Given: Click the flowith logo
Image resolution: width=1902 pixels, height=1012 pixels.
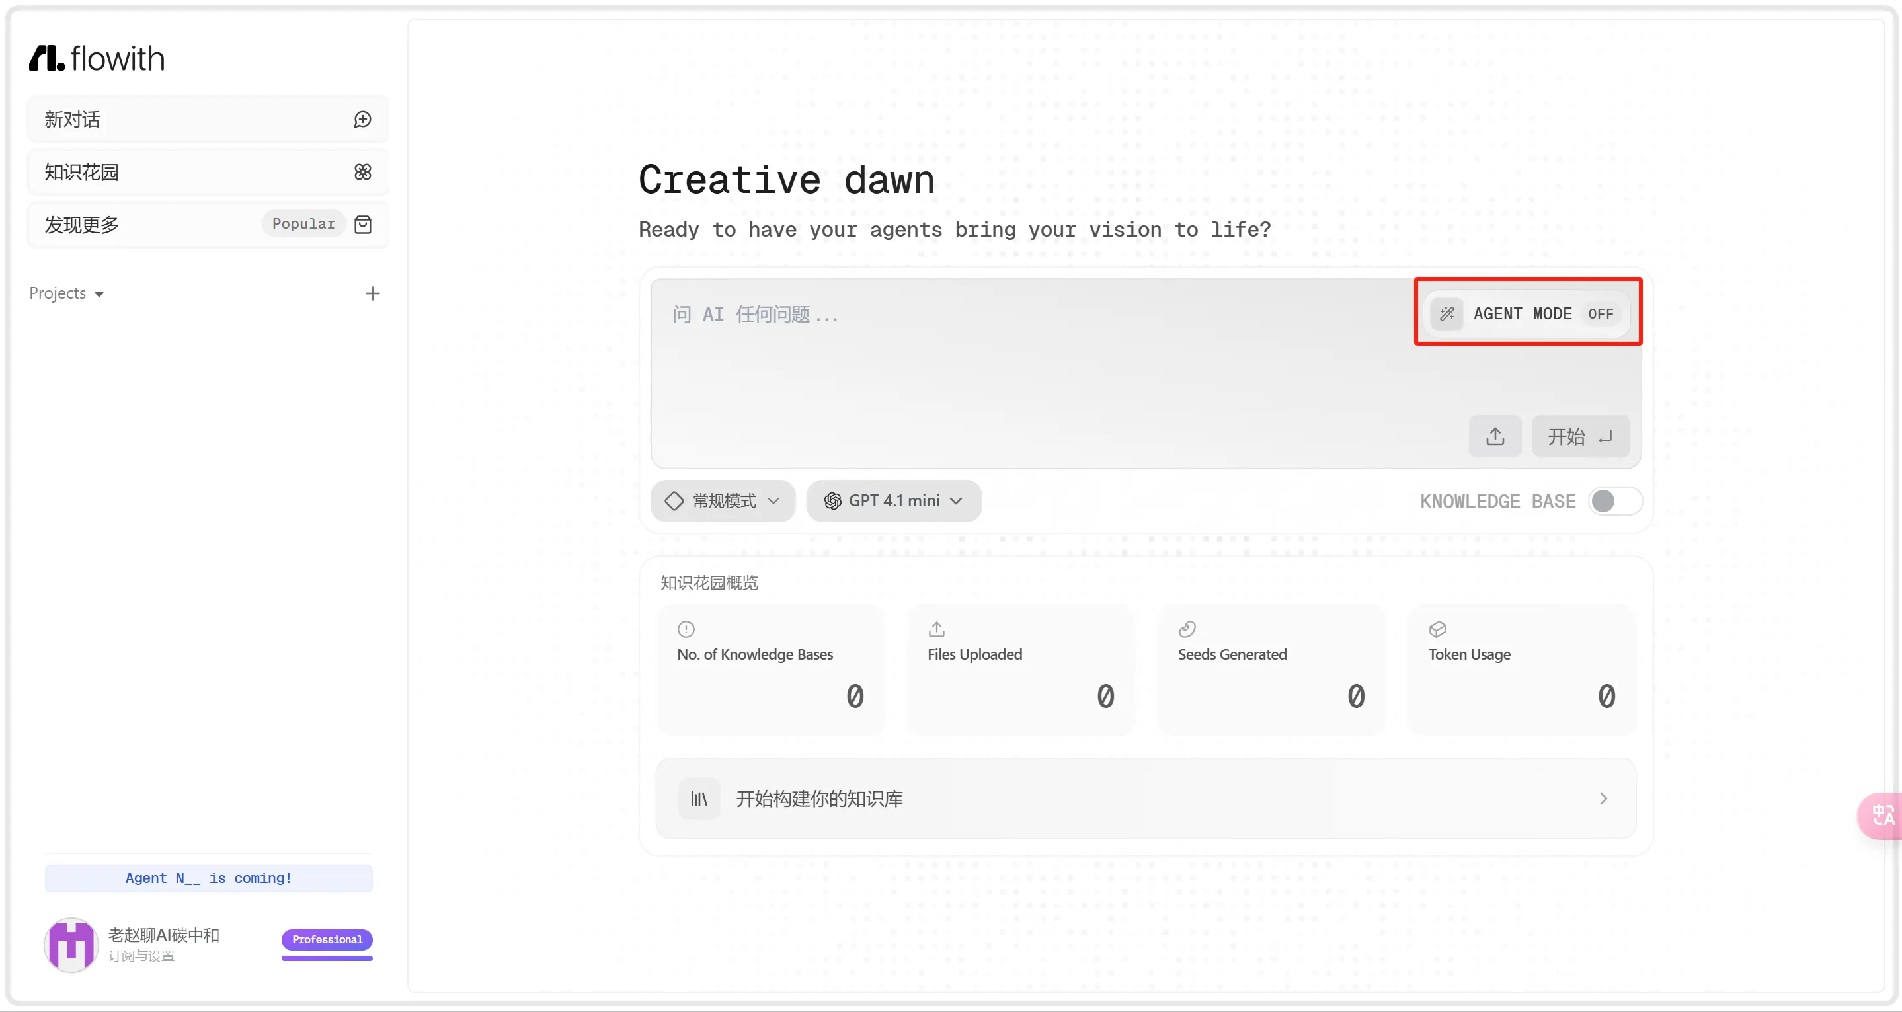Looking at the screenshot, I should coord(97,58).
